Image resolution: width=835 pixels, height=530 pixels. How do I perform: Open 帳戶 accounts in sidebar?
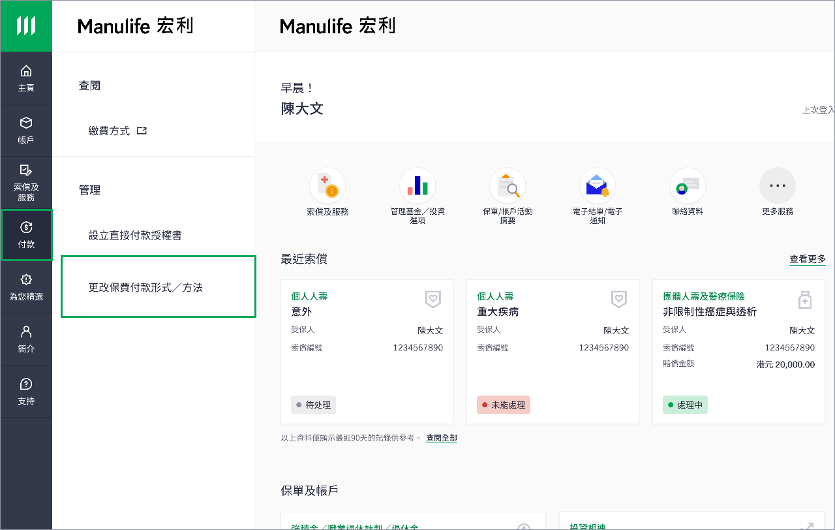[26, 131]
